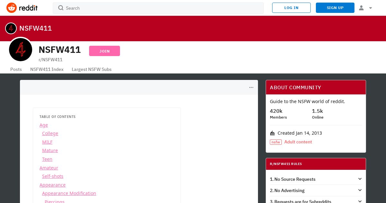Image resolution: width=386 pixels, height=203 pixels.
Task: Jump to the Teen section
Action: (x=47, y=159)
